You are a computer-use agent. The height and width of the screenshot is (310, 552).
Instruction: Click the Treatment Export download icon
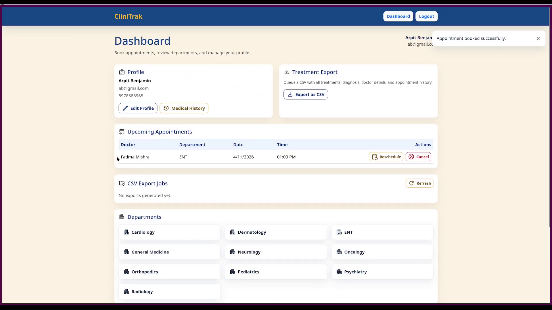tap(287, 72)
